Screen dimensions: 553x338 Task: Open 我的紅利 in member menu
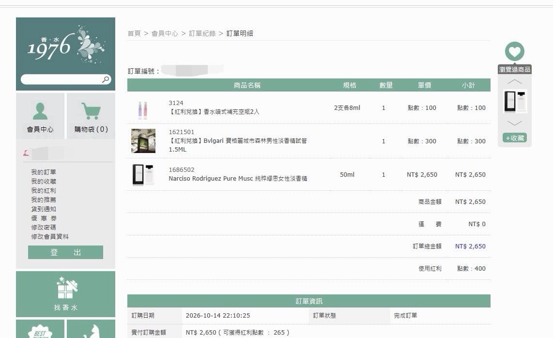44,190
